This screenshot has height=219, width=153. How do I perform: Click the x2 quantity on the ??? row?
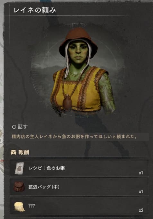click(x=141, y=210)
